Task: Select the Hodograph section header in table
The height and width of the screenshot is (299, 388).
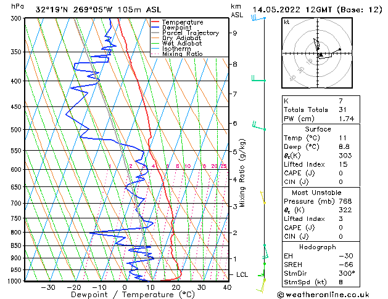Action: pos(318,247)
